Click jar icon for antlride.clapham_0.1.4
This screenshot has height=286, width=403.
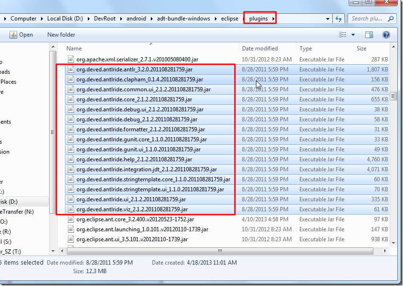[x=71, y=79]
